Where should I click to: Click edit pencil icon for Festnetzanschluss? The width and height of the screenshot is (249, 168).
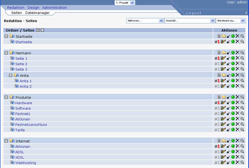[x=223, y=124]
